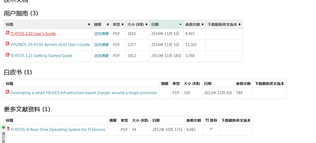Sort by 下载最新英文版本 column arrows
This screenshot has height=143, width=316.
tap(239, 24)
